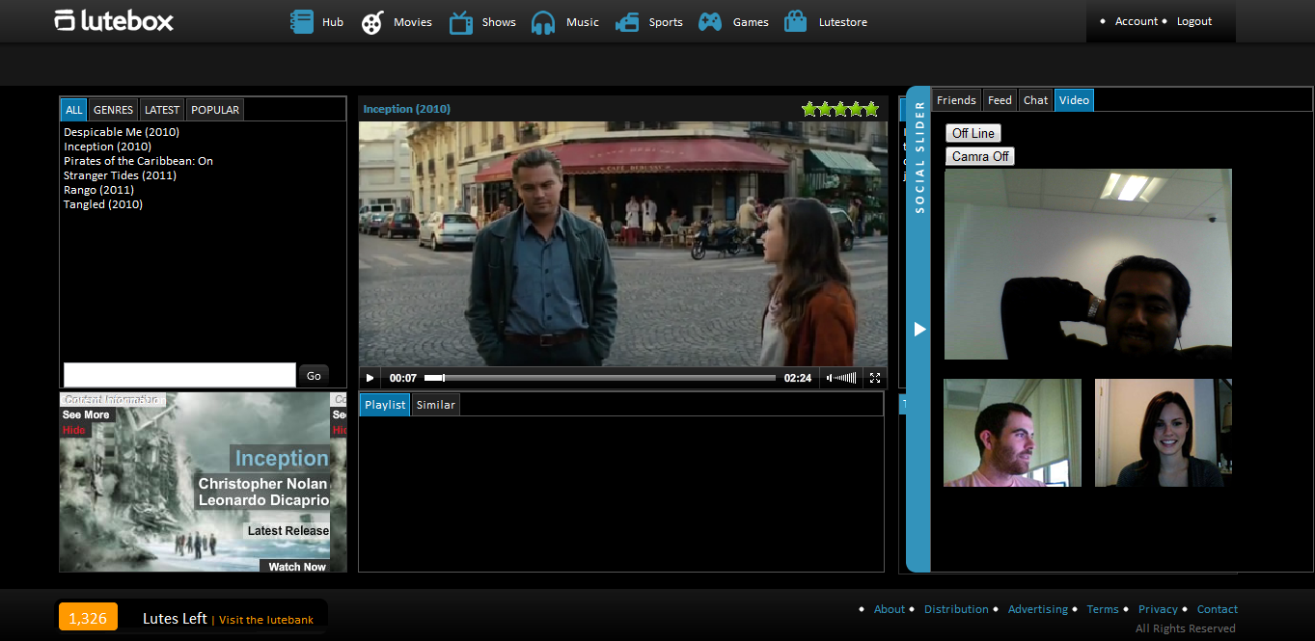Image resolution: width=1315 pixels, height=641 pixels.
Task: Open the Terms footer link
Action: [x=1103, y=609]
